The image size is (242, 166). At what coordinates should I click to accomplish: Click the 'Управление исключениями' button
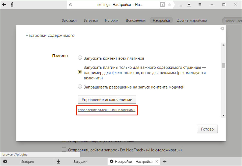pos(107,100)
